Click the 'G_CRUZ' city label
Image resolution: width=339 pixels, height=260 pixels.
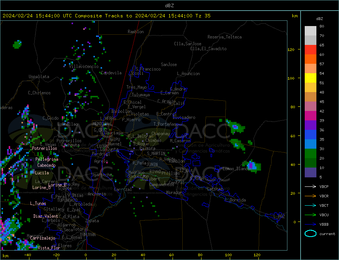tap(101, 130)
